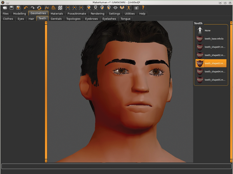This screenshot has height=174, width=233.
Task: Switch to the bottom view icon
Action: 122,8
